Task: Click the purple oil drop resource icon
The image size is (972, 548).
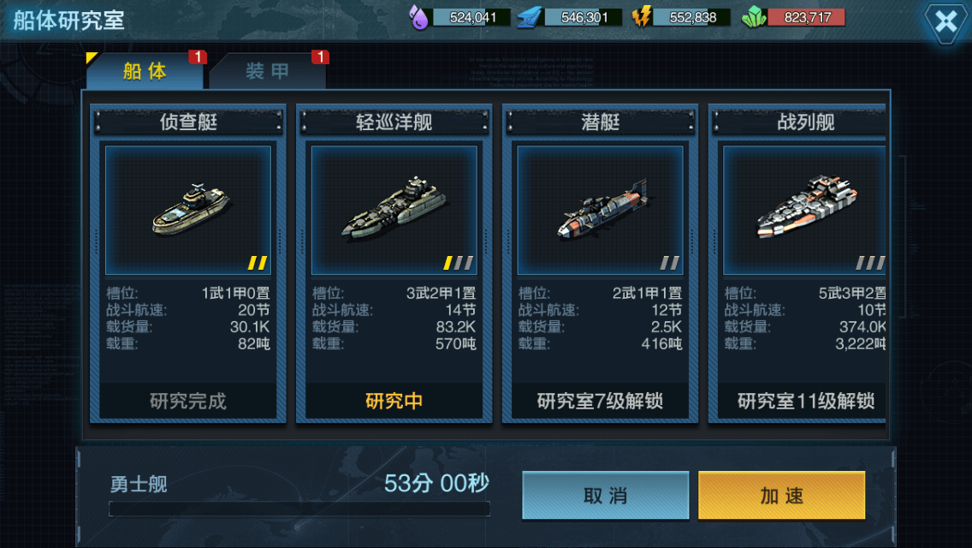Action: tap(419, 17)
